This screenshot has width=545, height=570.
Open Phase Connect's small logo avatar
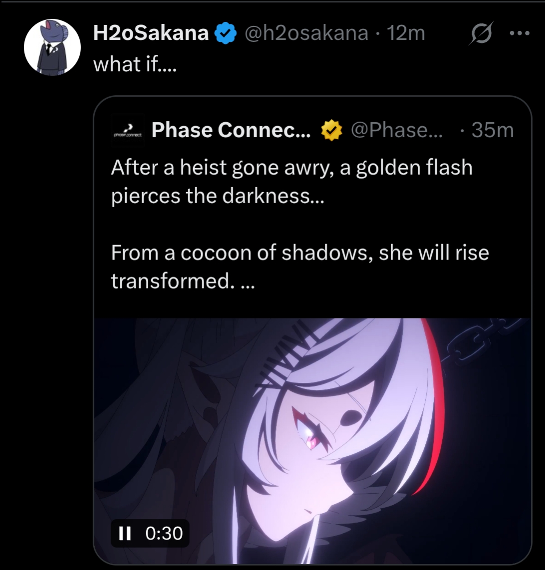(x=127, y=130)
